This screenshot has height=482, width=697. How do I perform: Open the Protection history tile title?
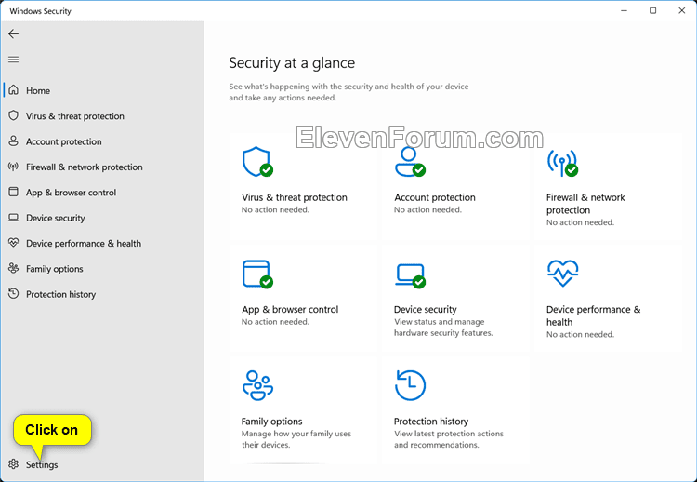coord(430,421)
